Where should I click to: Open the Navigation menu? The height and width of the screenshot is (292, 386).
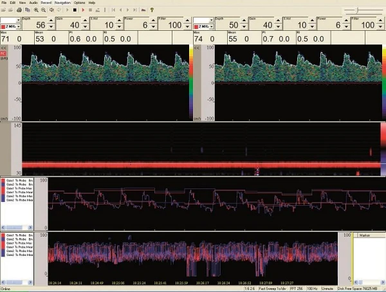click(x=62, y=3)
